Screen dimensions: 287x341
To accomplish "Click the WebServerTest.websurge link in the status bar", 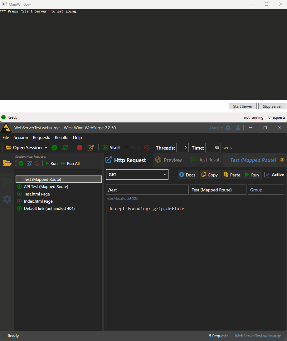I will (x=258, y=336).
